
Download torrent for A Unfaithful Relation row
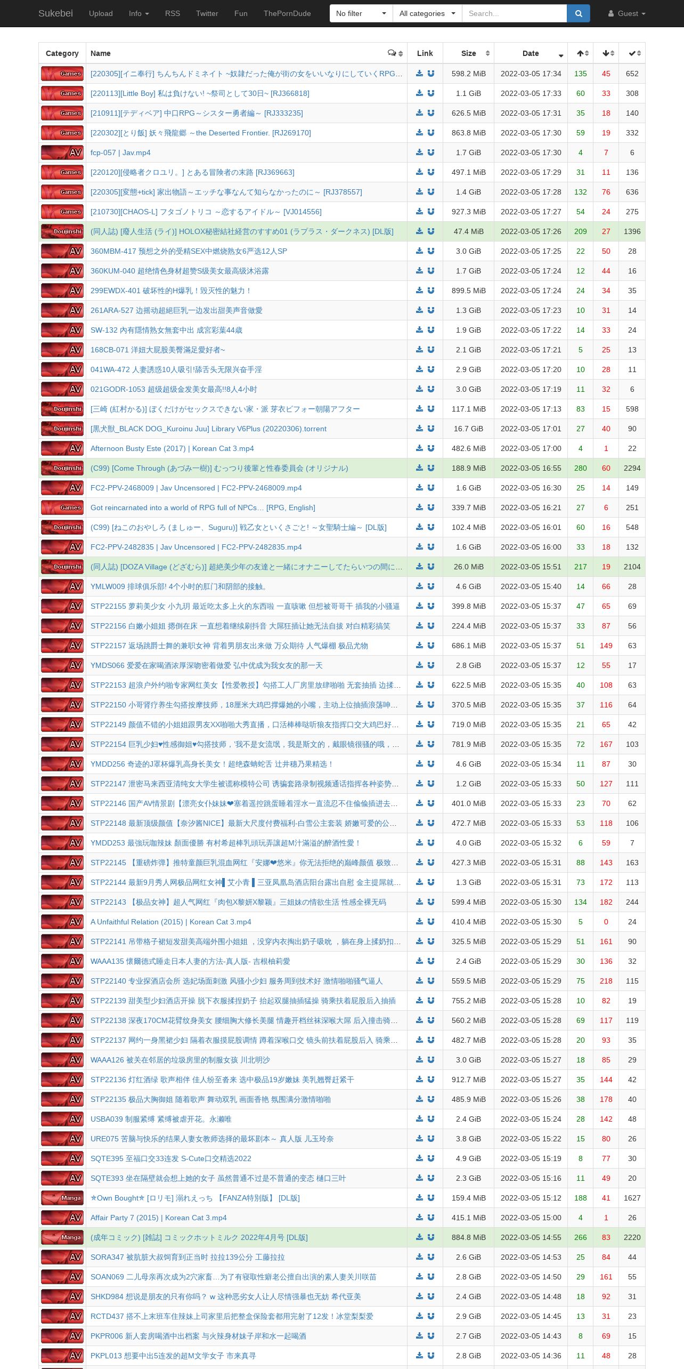click(420, 922)
